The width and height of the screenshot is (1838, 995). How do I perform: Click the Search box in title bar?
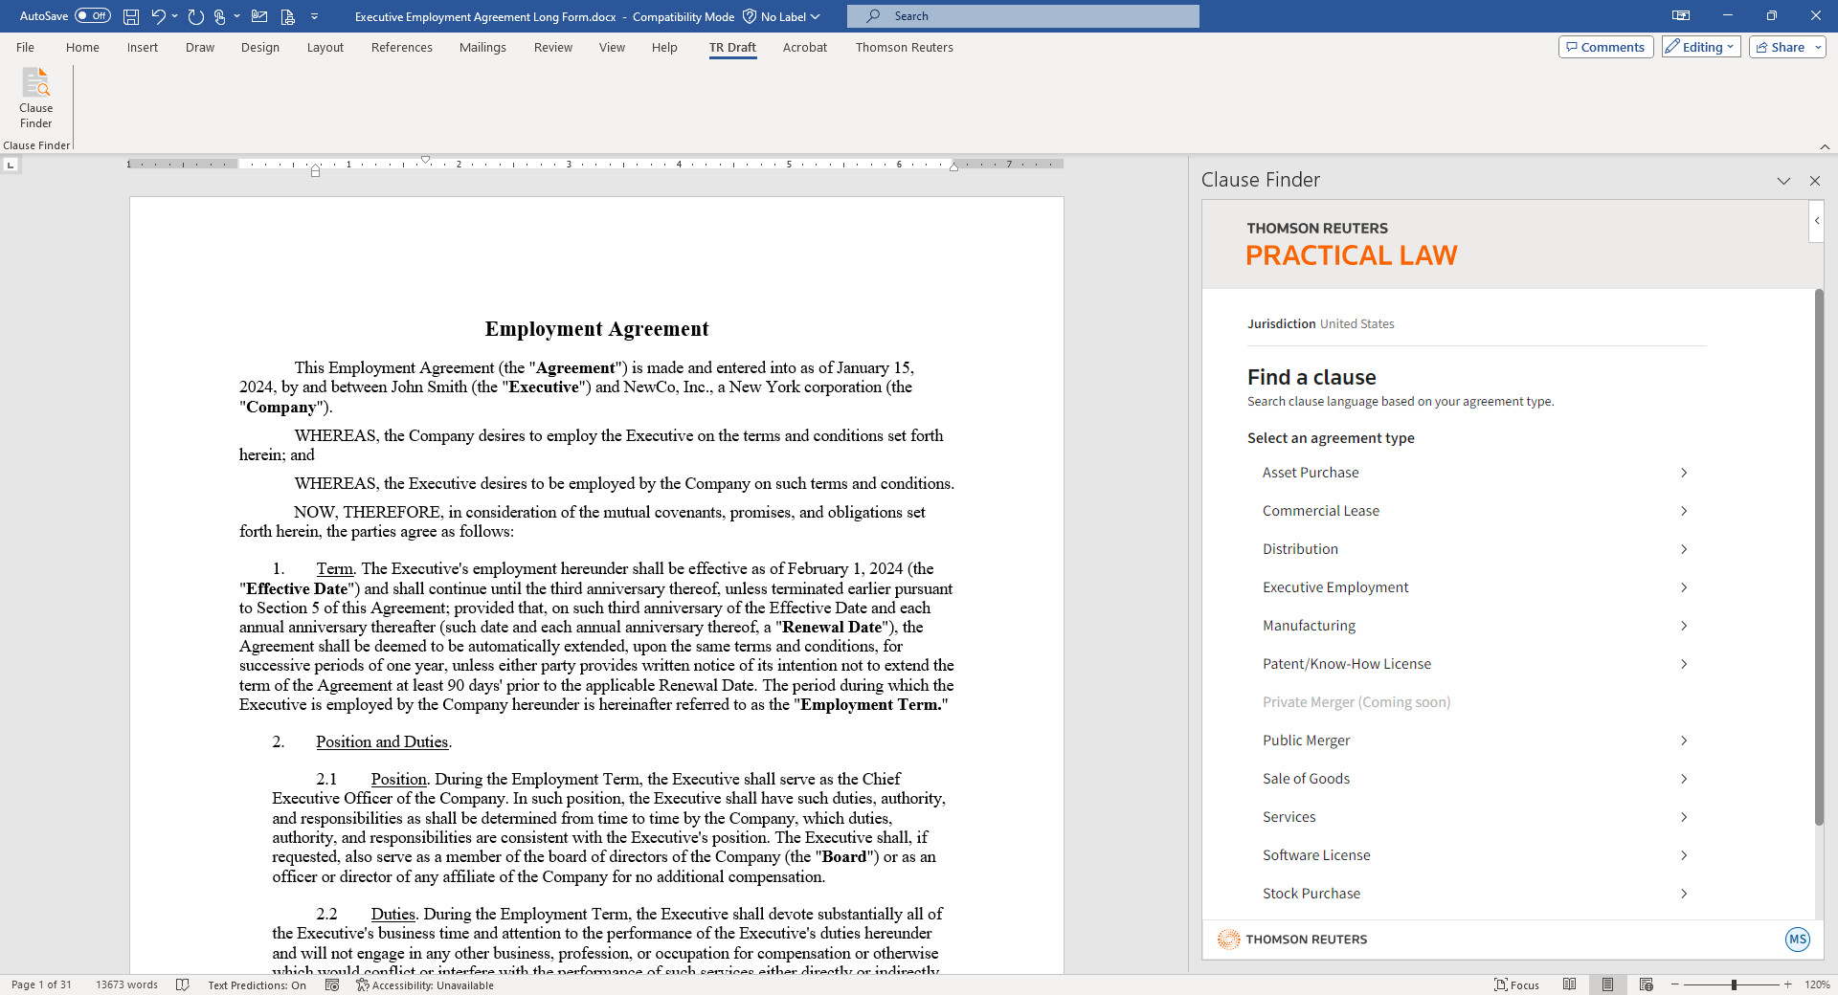pos(1022,16)
